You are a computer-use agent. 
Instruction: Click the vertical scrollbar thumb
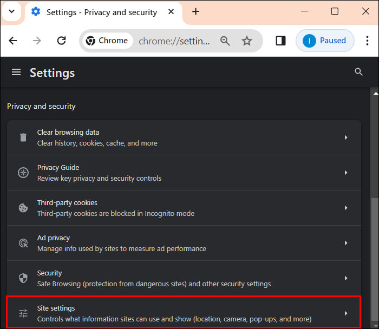click(x=375, y=259)
